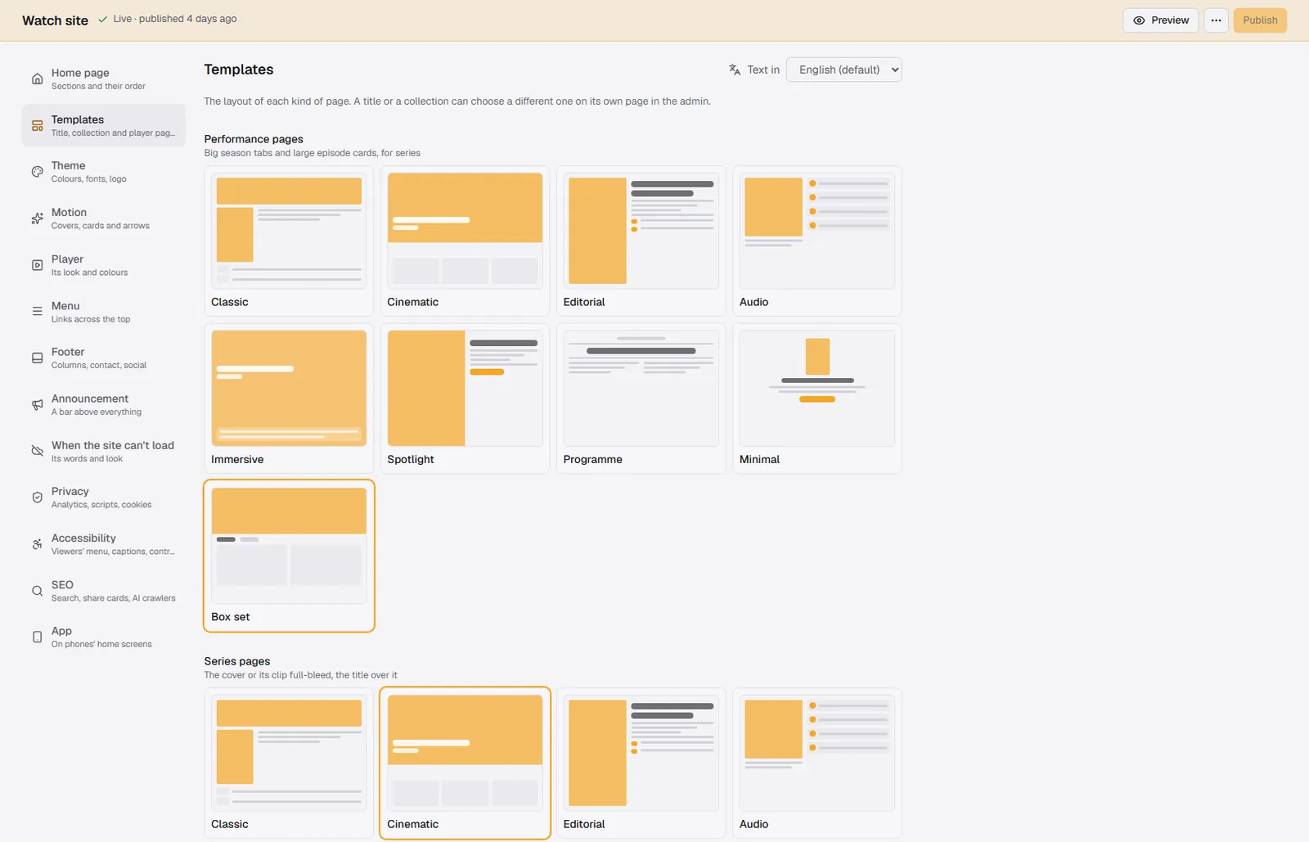
Task: Click the Privacy shield icon
Action: (x=37, y=498)
